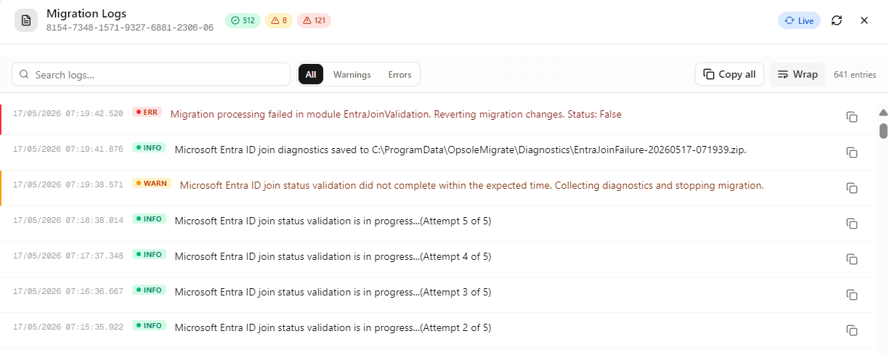This screenshot has height=355, width=889.
Task: Click the Copy all button
Action: (x=729, y=74)
